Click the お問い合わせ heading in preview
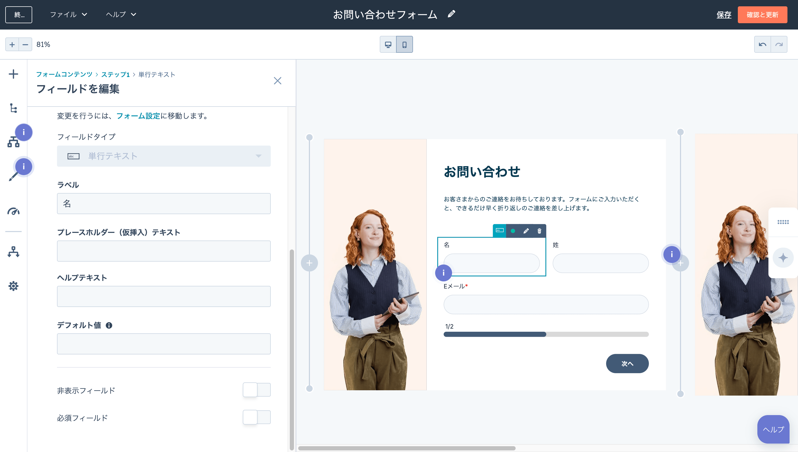798x452 pixels. point(482,172)
